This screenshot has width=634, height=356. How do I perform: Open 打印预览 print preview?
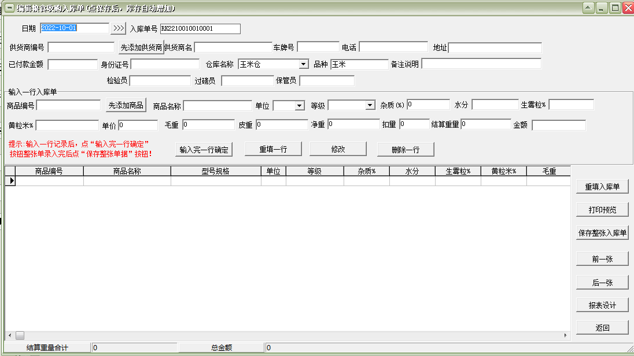[602, 210]
